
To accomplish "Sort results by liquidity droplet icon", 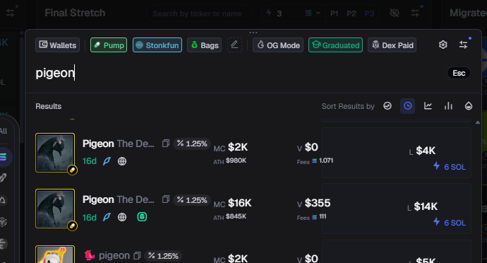I will 469,106.
